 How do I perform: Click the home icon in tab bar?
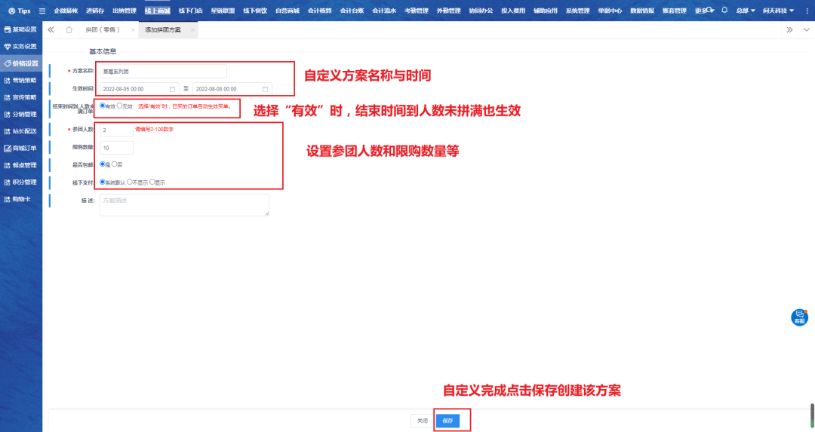coord(69,29)
